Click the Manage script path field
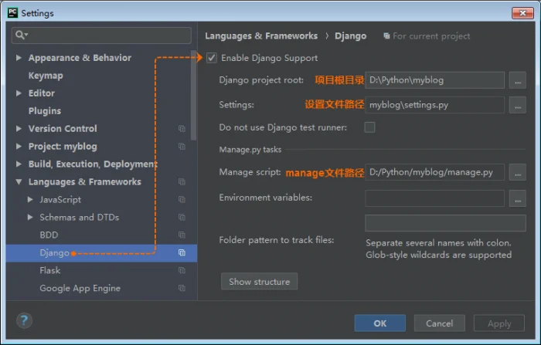The width and height of the screenshot is (541, 345). click(x=434, y=172)
